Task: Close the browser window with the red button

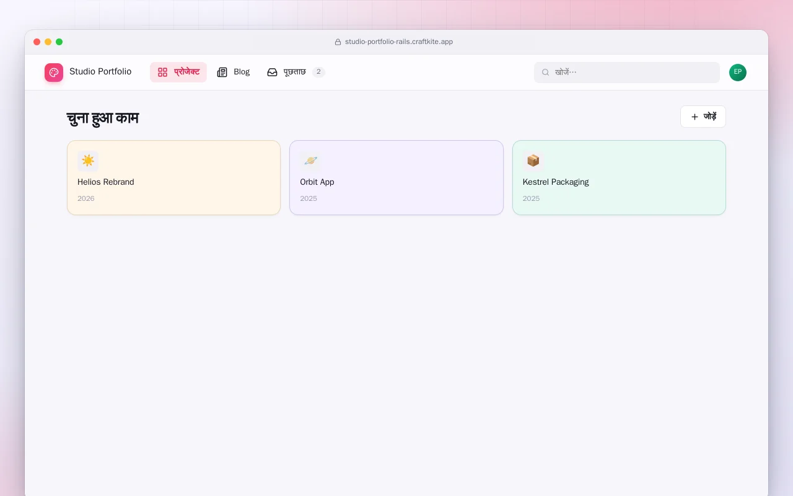Action: [37, 42]
